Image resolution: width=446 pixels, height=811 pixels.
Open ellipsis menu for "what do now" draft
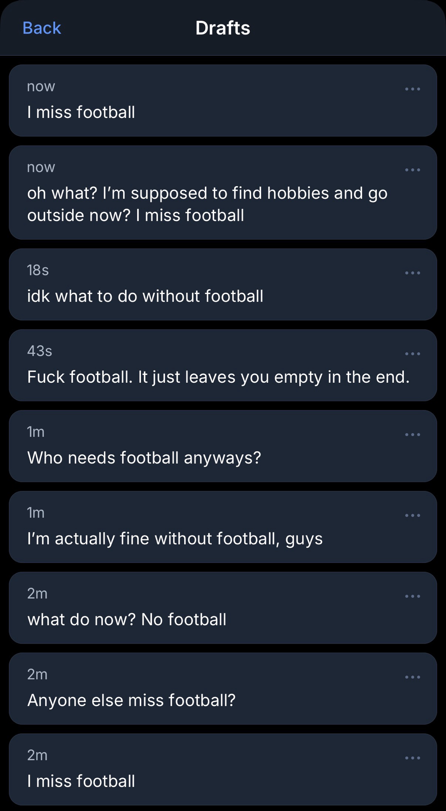[x=412, y=596]
